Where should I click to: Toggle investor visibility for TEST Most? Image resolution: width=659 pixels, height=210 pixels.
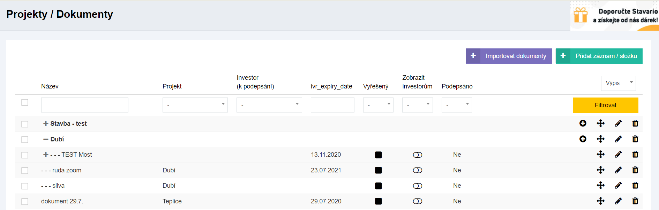417,155
